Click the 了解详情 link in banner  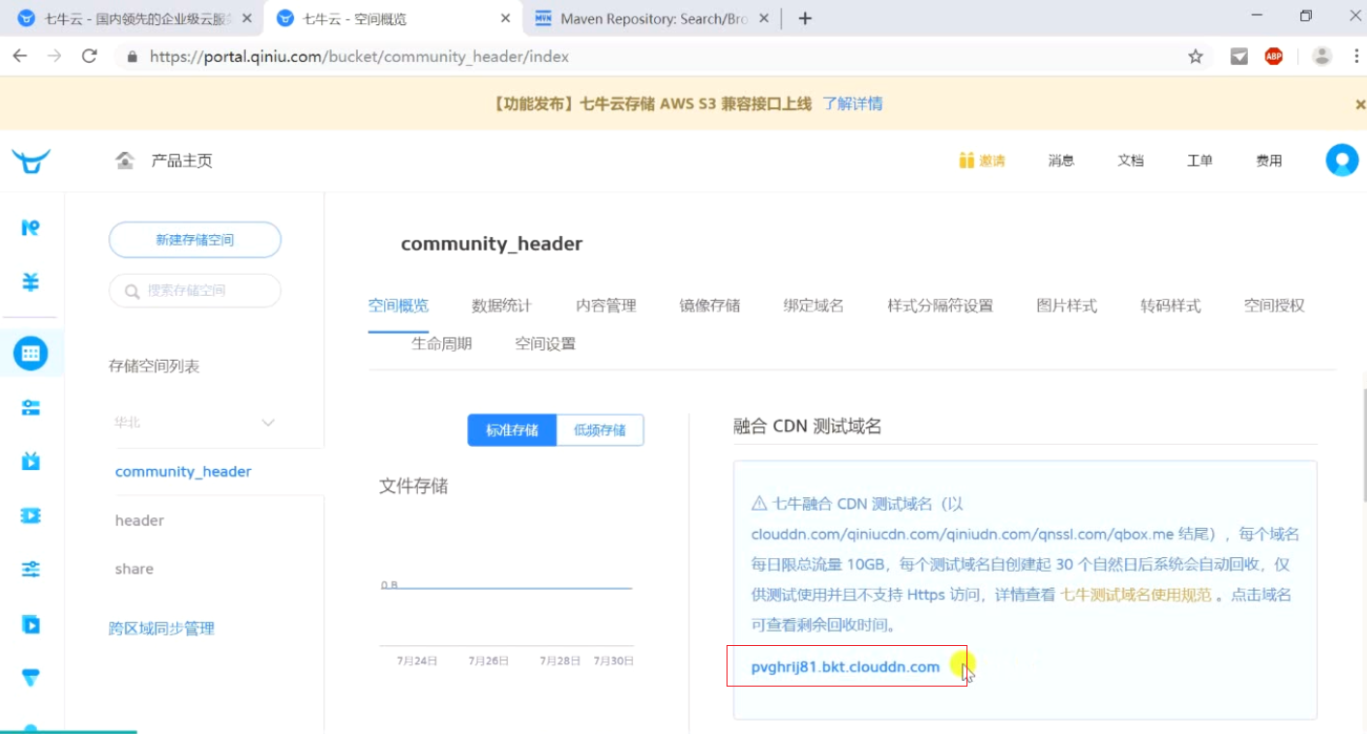click(852, 103)
